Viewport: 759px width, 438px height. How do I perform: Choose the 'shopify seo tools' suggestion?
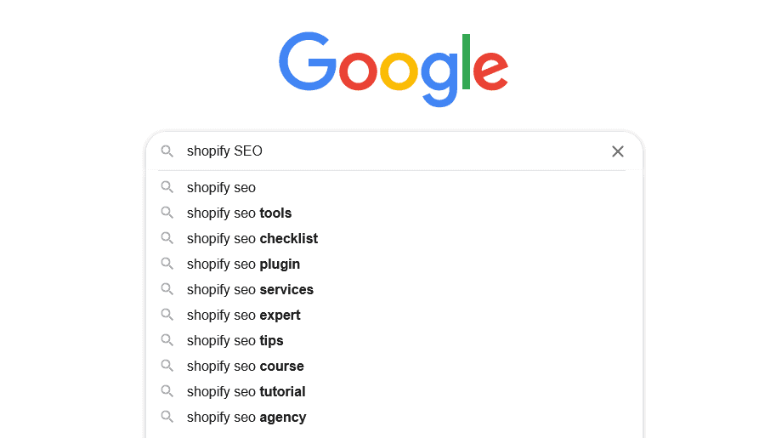[394, 213]
